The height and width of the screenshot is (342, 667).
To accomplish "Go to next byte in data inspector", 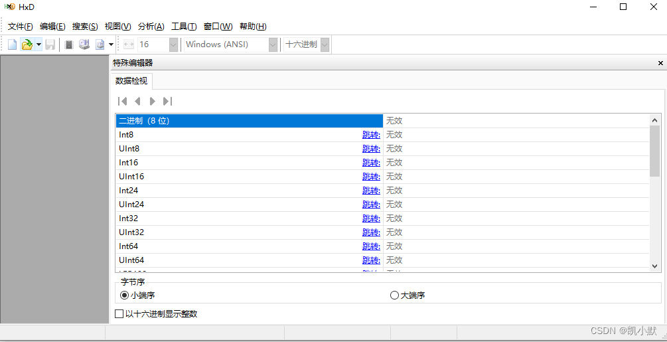I will pos(152,101).
